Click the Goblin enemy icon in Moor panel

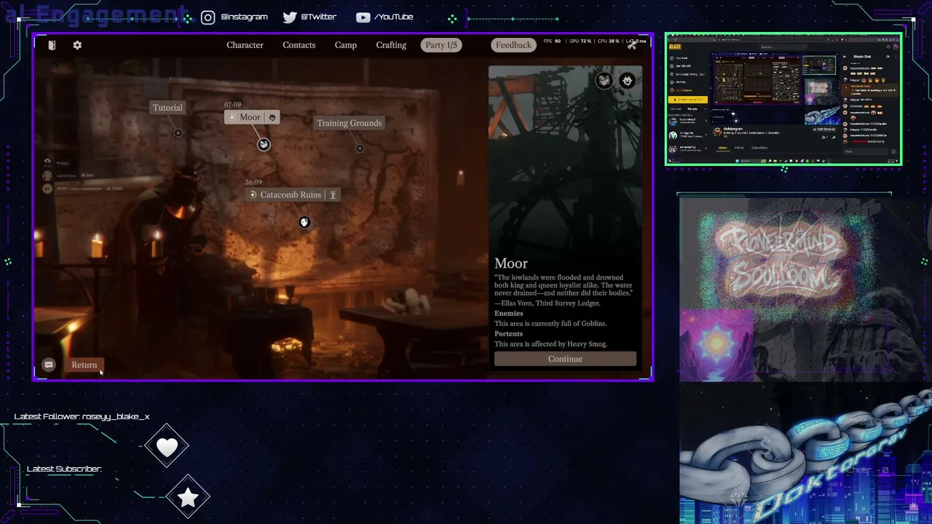click(627, 81)
